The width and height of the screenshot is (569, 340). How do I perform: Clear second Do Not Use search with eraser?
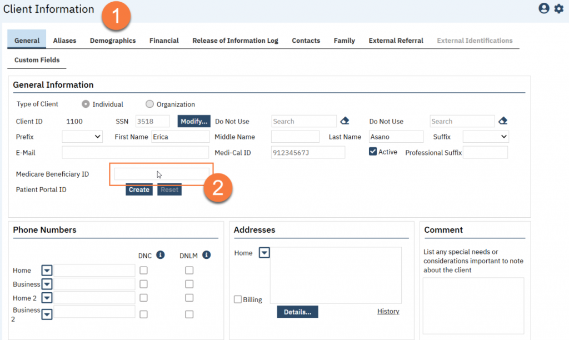point(503,121)
